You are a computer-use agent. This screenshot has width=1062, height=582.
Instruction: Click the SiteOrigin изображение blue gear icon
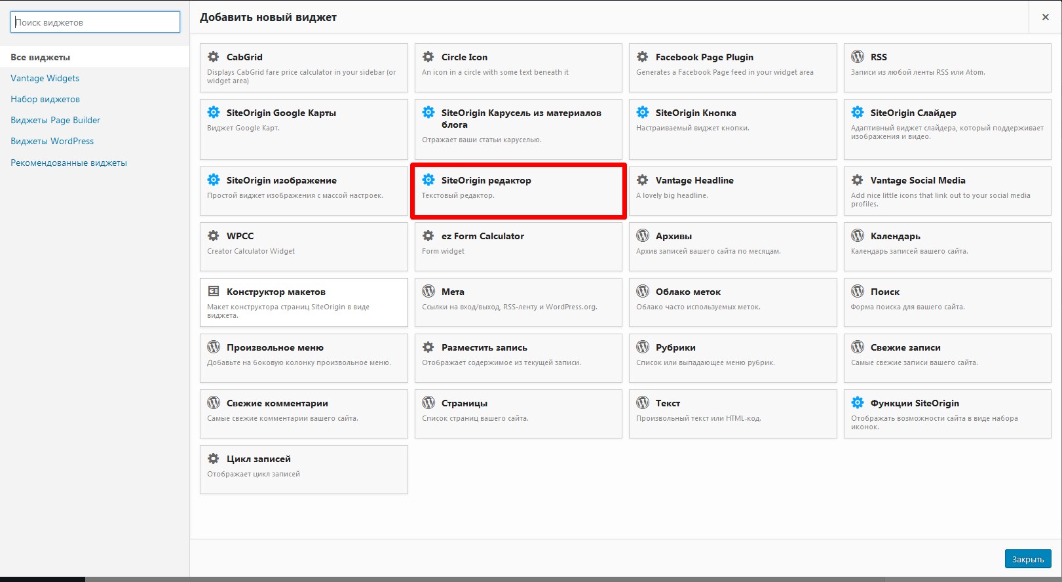tap(214, 180)
